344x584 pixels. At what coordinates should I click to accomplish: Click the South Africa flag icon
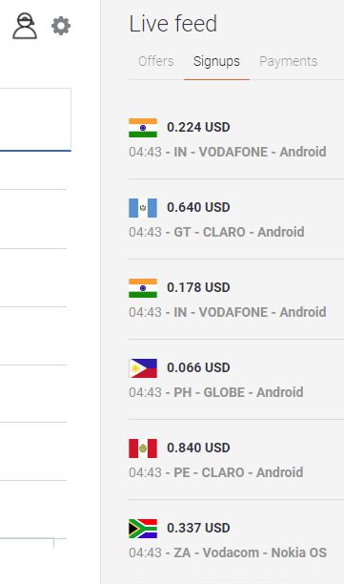(143, 528)
